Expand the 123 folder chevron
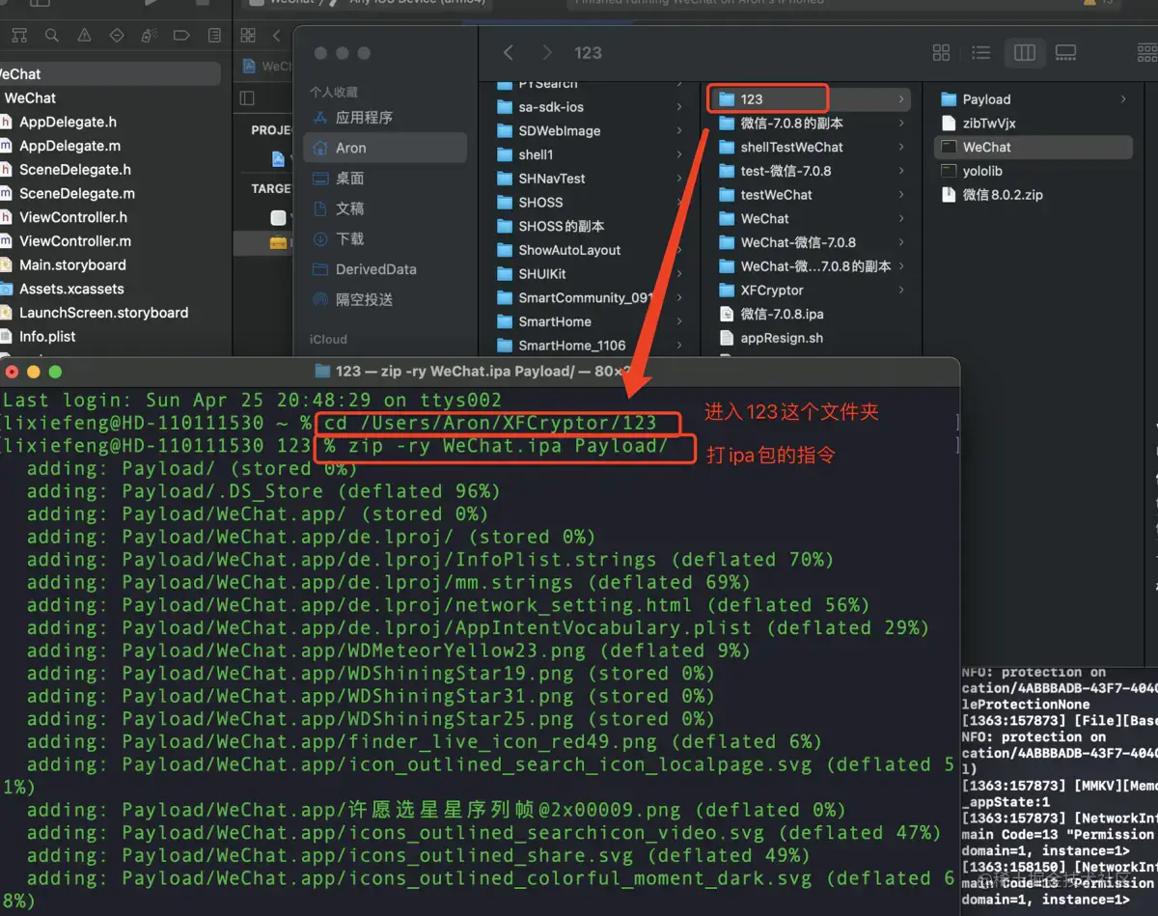Image resolution: width=1158 pixels, height=916 pixels. pos(901,99)
